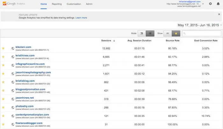Click the Learn more link
This screenshot has width=223, height=129.
coord(81,18)
